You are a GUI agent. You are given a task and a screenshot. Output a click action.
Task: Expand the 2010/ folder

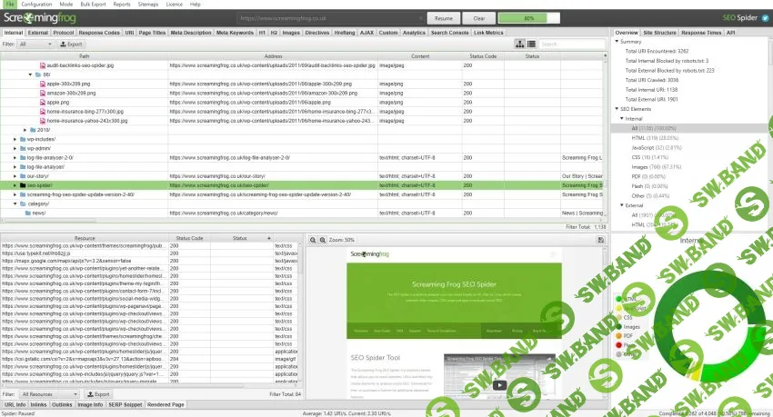[x=25, y=130]
